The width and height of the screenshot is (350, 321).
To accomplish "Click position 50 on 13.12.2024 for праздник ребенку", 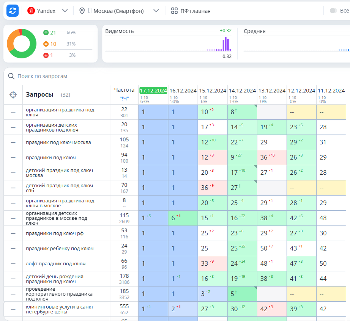I will [x=264, y=248].
